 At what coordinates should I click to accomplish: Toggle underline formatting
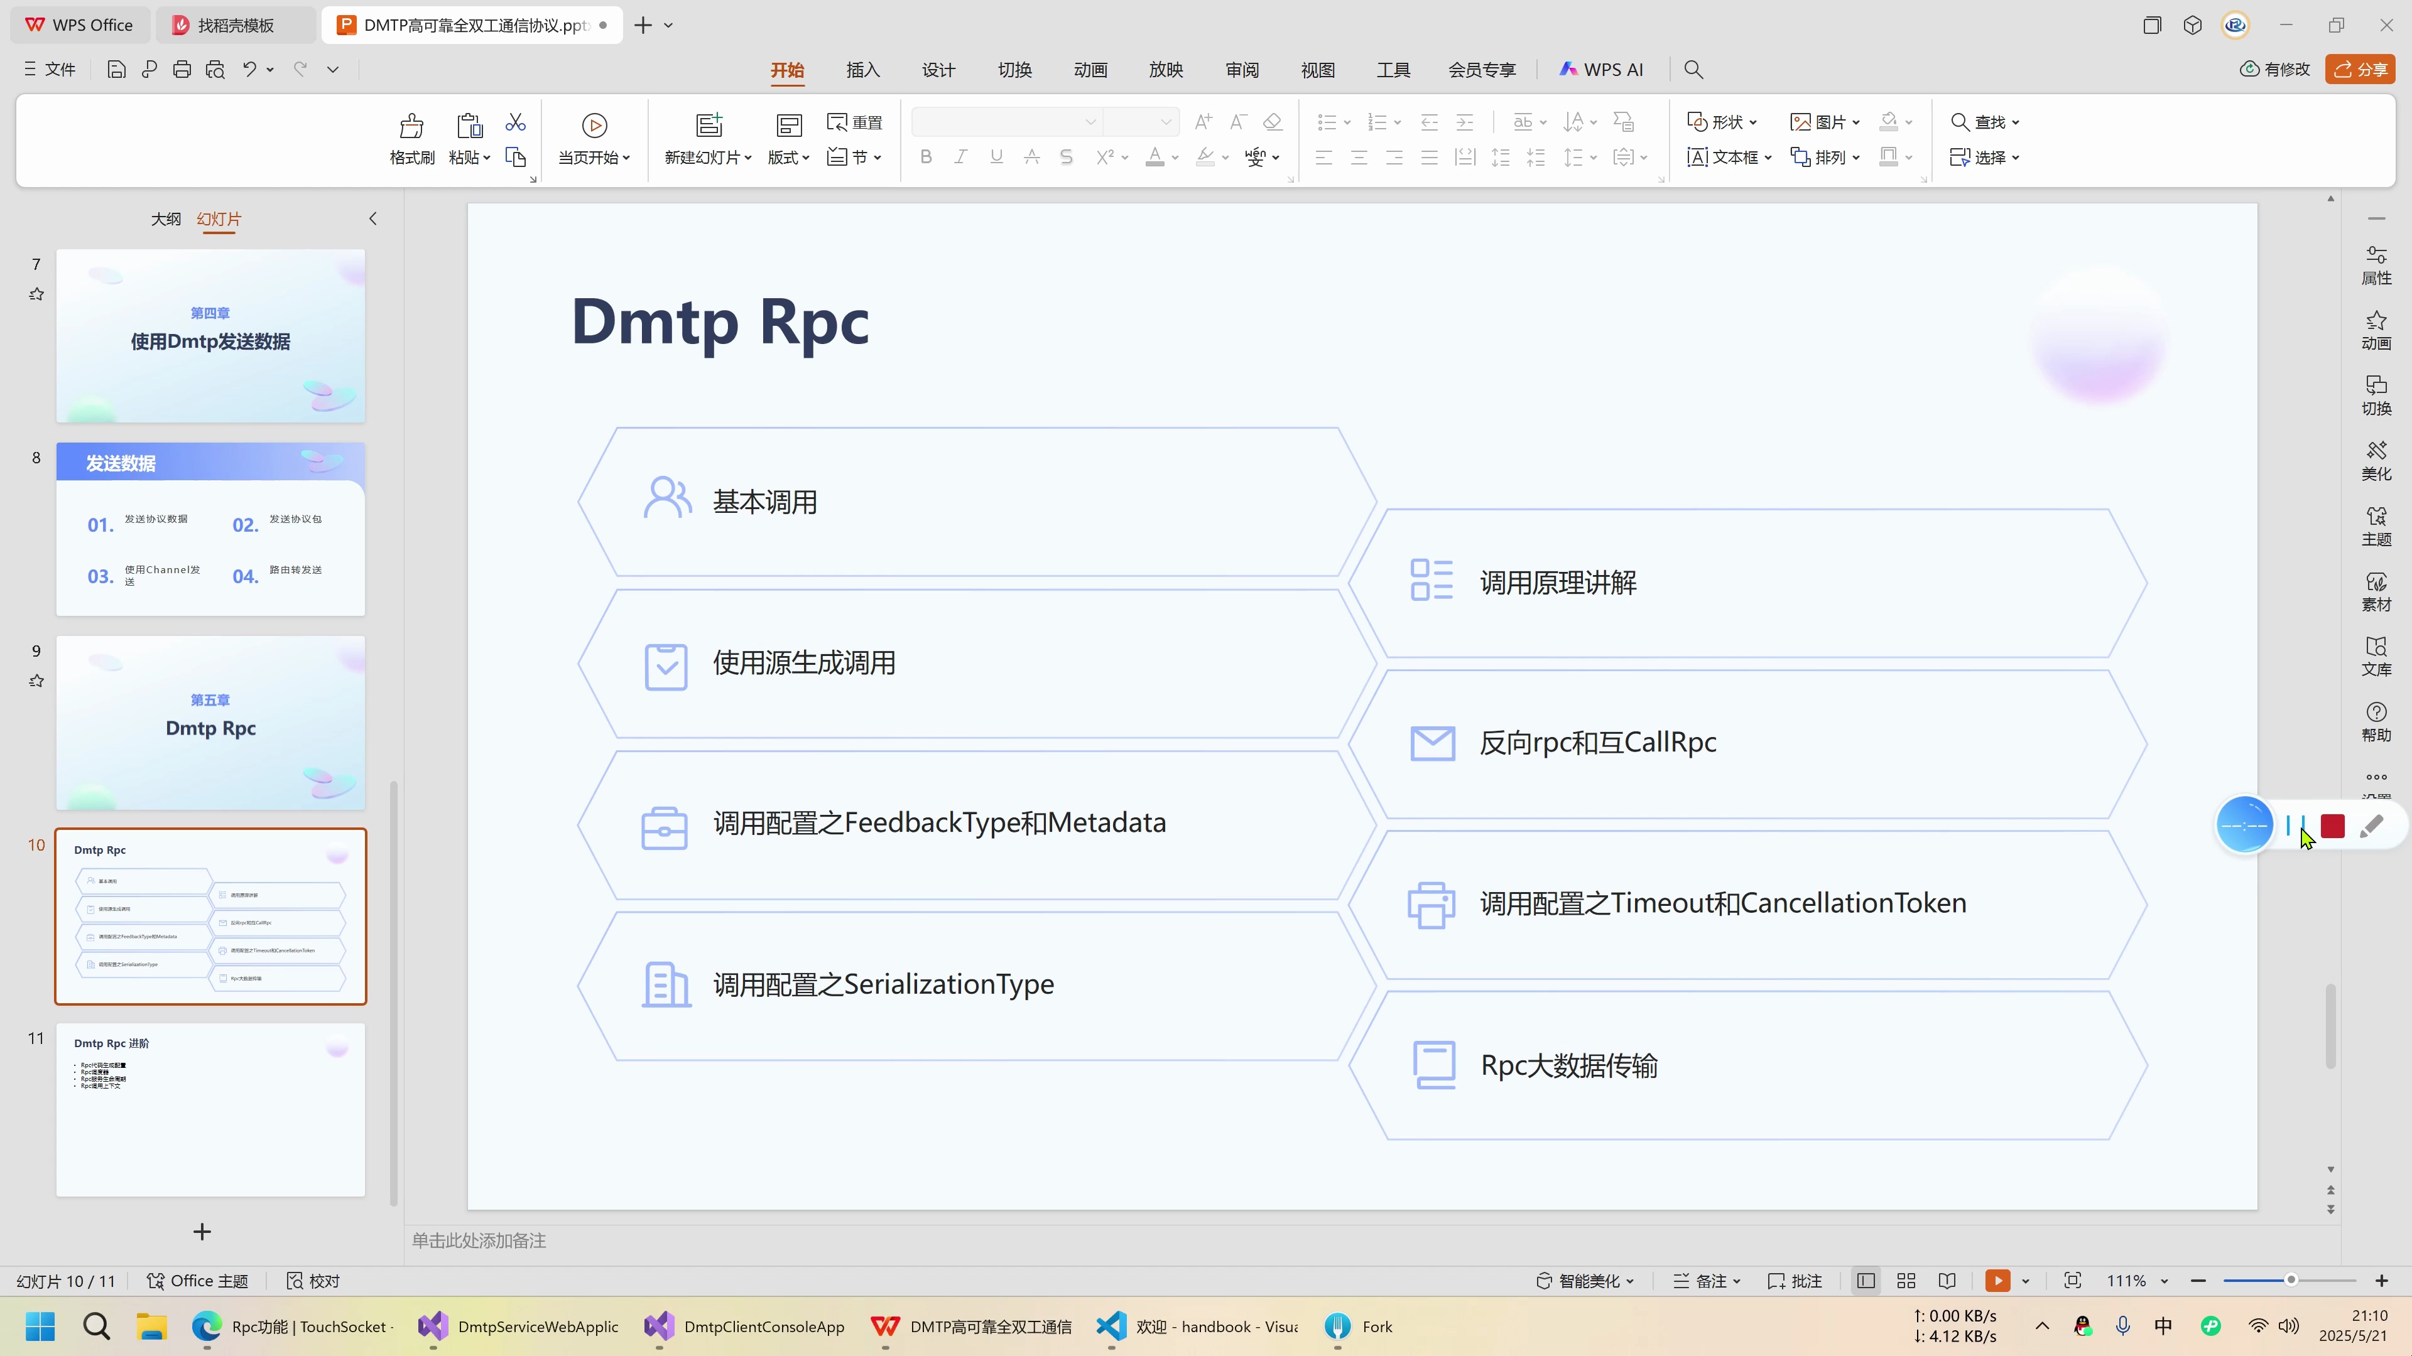(x=996, y=156)
